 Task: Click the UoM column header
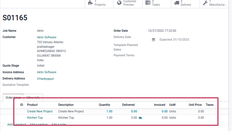[172, 105]
